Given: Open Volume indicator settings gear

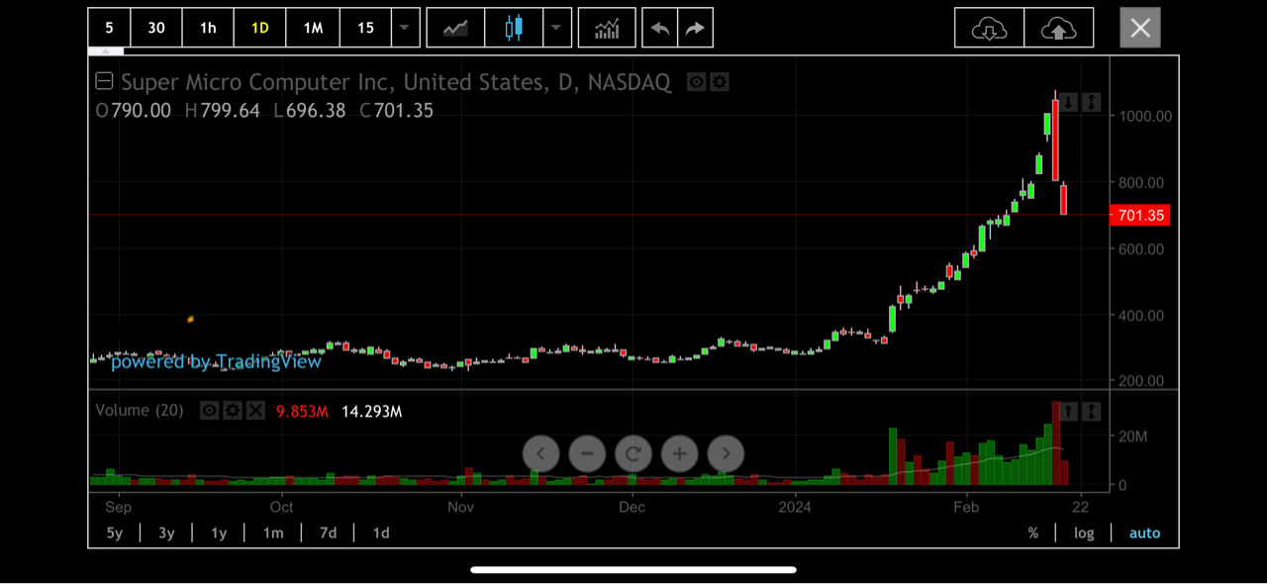Looking at the screenshot, I should 233,411.
